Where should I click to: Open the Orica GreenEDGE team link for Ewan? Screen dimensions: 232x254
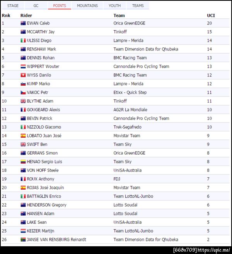[129, 23]
